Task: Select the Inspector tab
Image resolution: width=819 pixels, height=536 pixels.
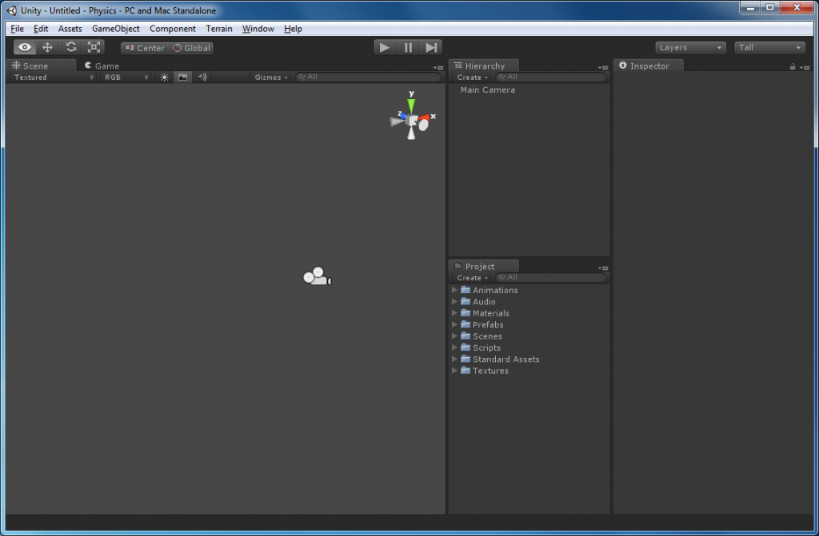Action: click(649, 66)
